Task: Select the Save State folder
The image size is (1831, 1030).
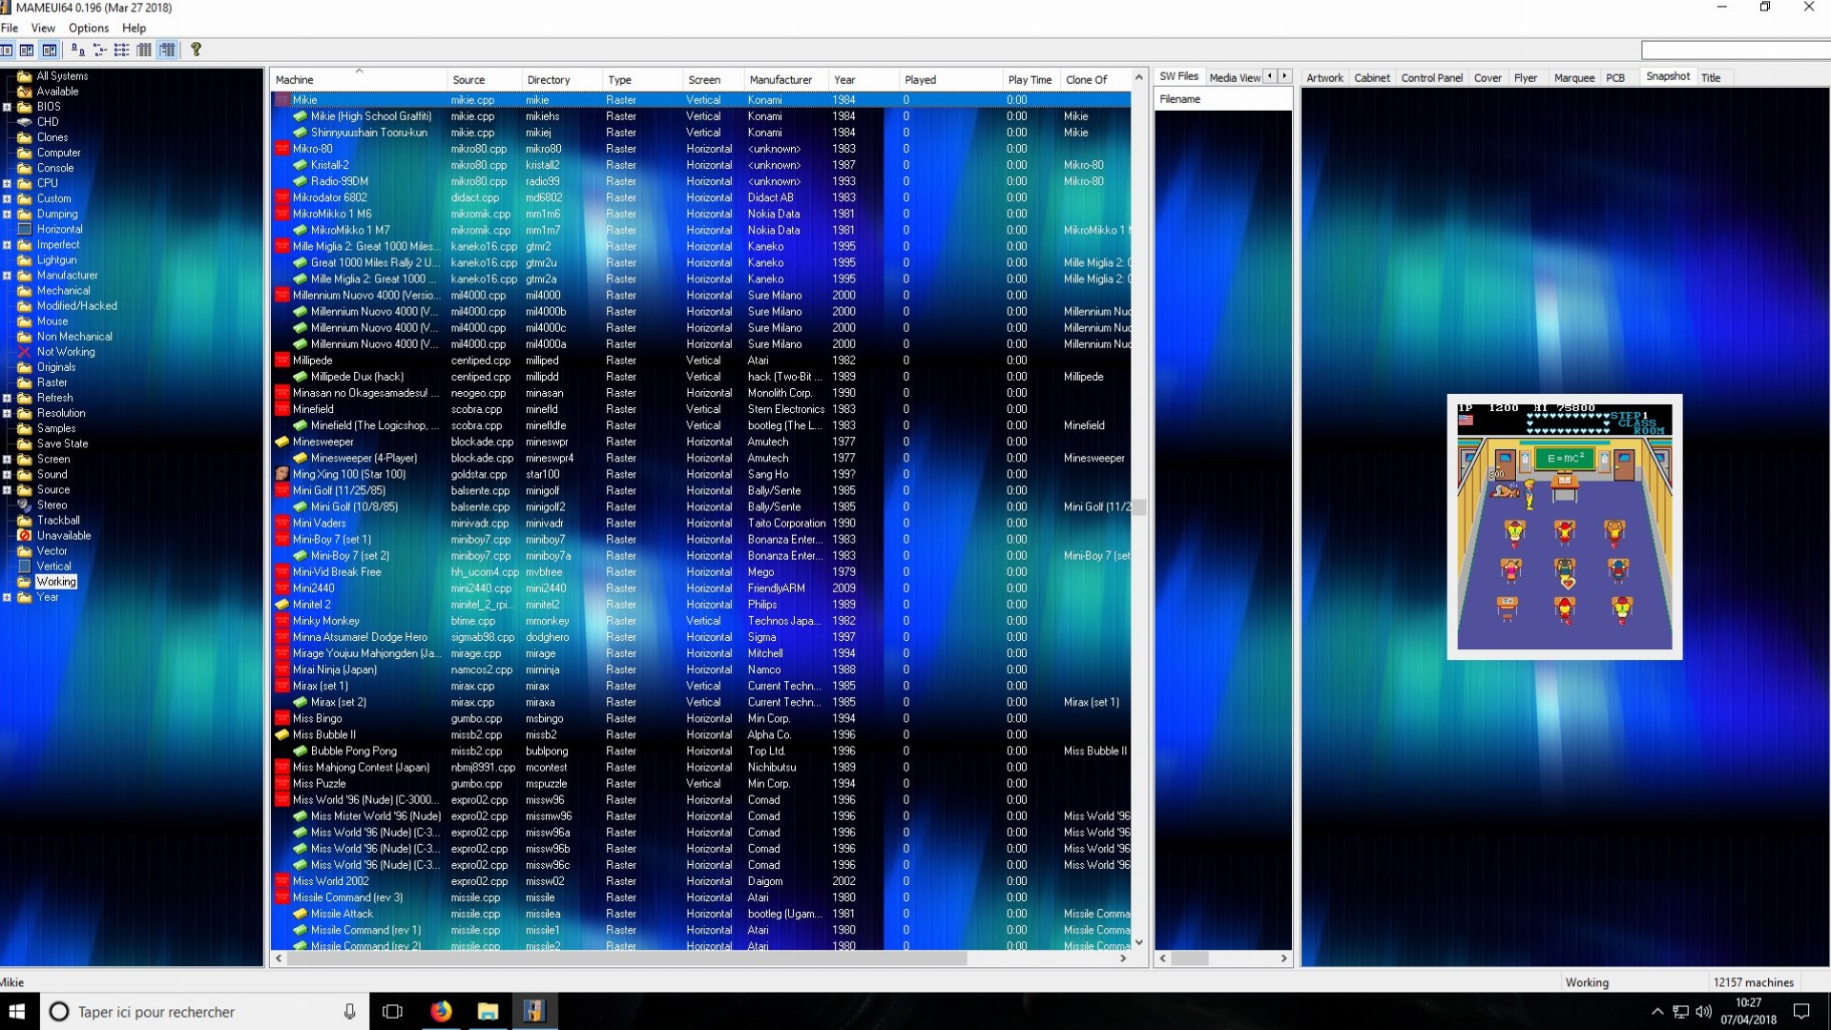Action: [62, 443]
